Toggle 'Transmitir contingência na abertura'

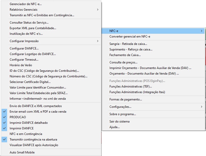click(x=33, y=140)
